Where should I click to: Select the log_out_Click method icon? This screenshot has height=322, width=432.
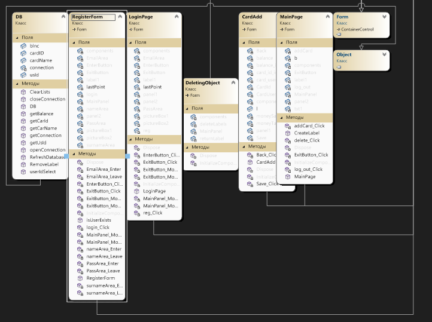pos(288,170)
